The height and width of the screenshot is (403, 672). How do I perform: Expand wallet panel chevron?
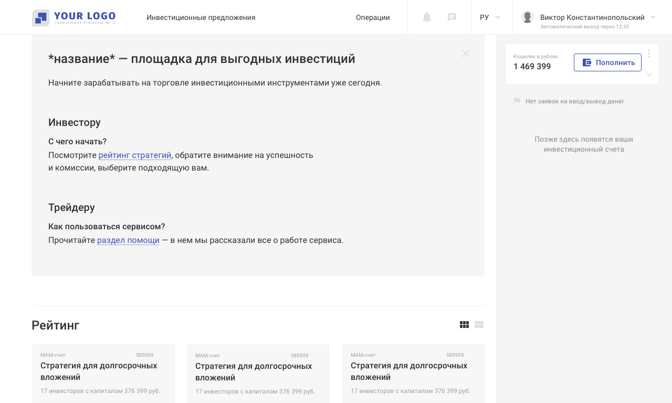649,74
